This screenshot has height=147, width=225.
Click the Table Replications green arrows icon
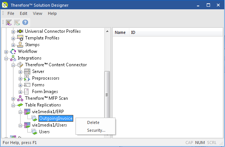(x=20, y=105)
